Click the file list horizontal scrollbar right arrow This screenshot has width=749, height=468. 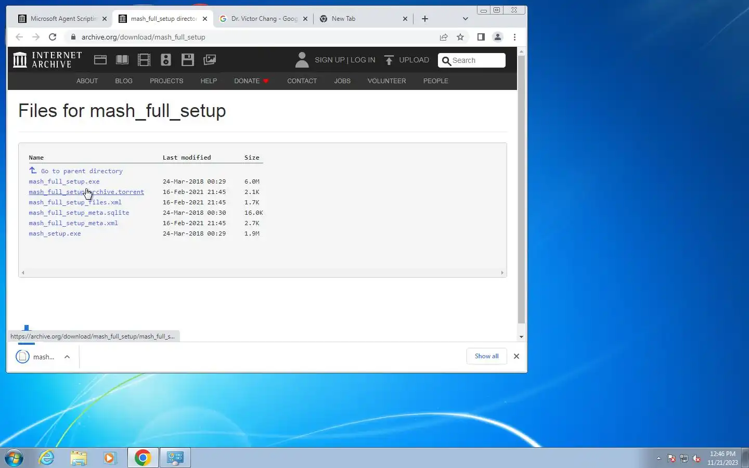pos(502,272)
